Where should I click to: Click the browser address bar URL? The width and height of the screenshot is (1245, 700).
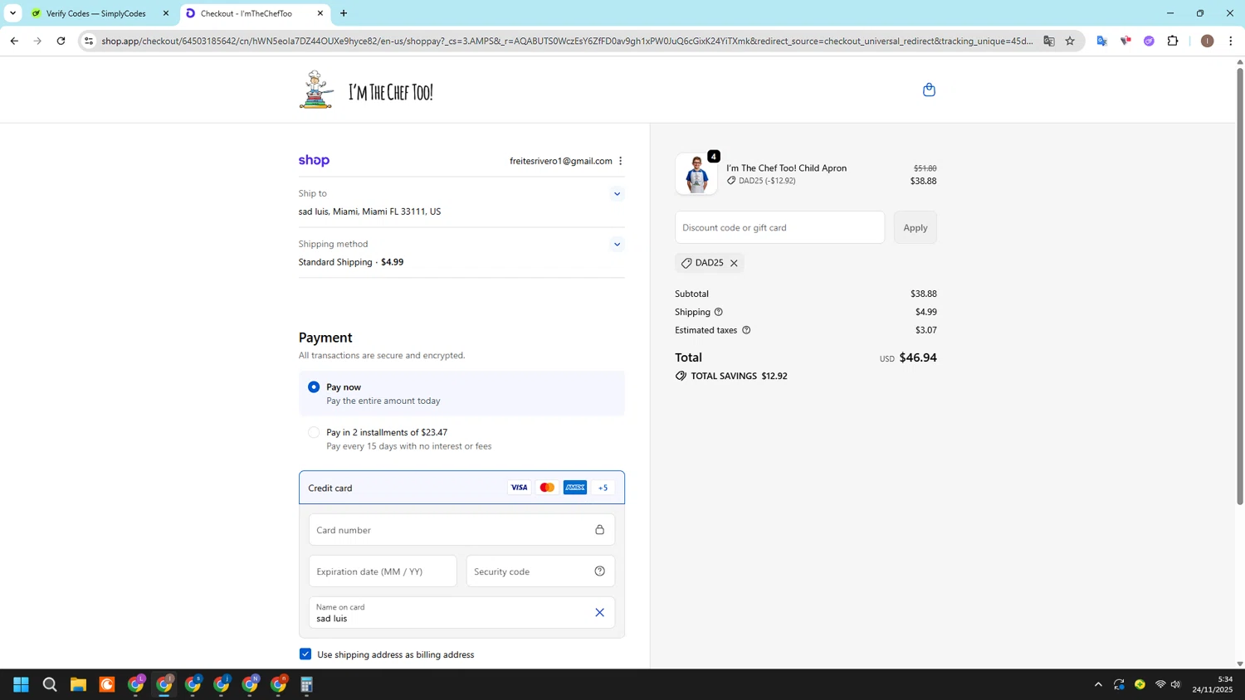[567, 41]
